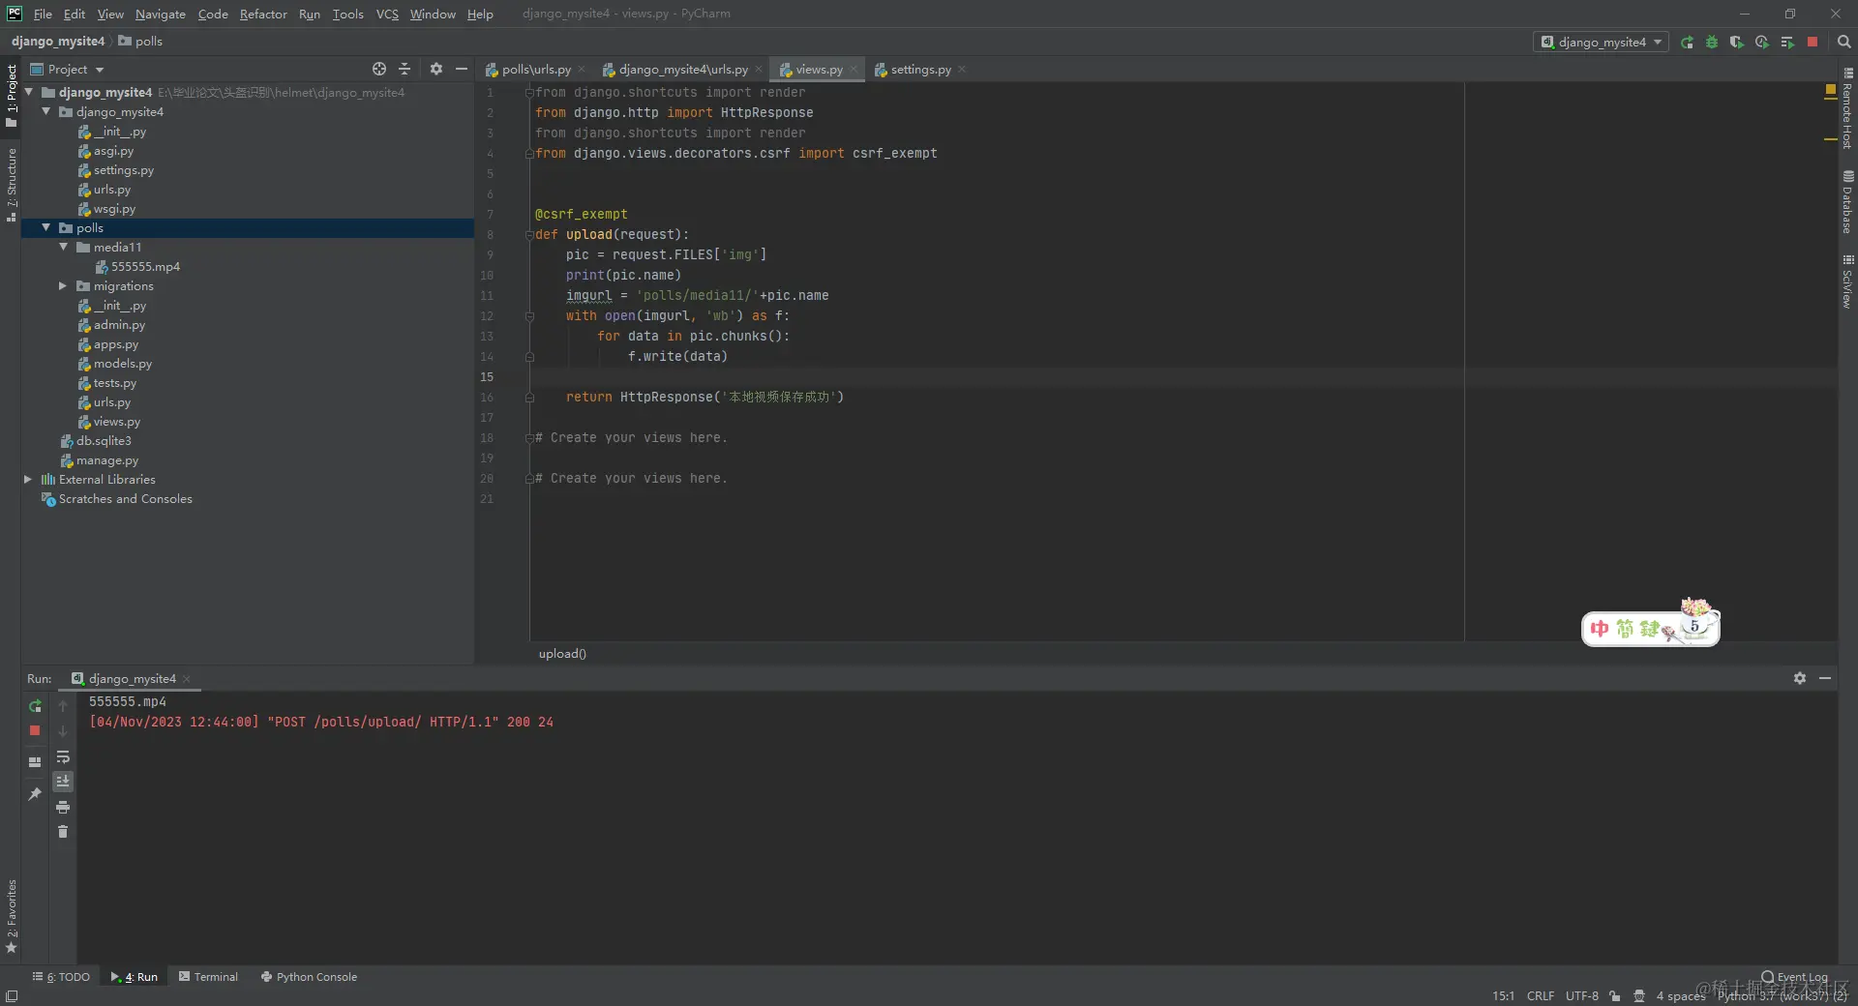Print the run console output
The height and width of the screenshot is (1006, 1858).
(63, 807)
